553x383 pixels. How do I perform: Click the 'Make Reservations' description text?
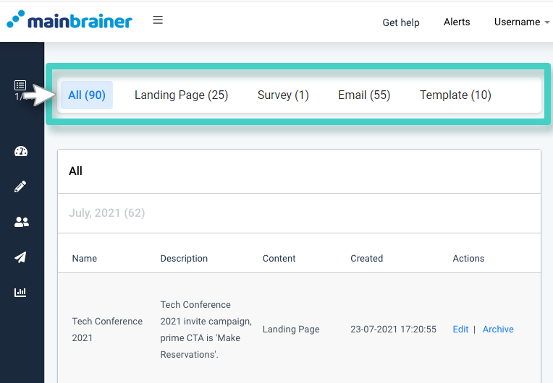pos(200,346)
